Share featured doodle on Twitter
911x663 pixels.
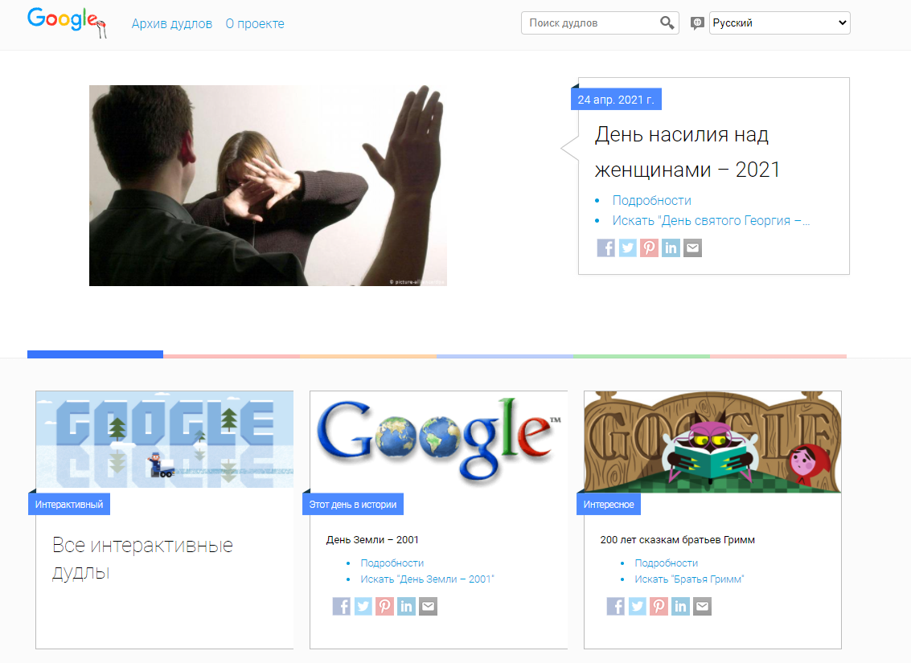point(627,248)
